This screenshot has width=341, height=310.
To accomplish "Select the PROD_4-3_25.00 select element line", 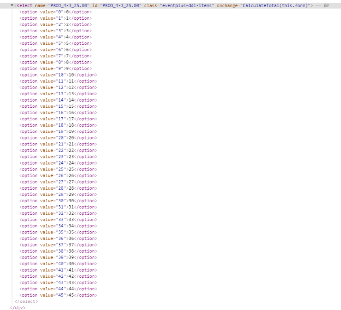I will coord(170,5).
